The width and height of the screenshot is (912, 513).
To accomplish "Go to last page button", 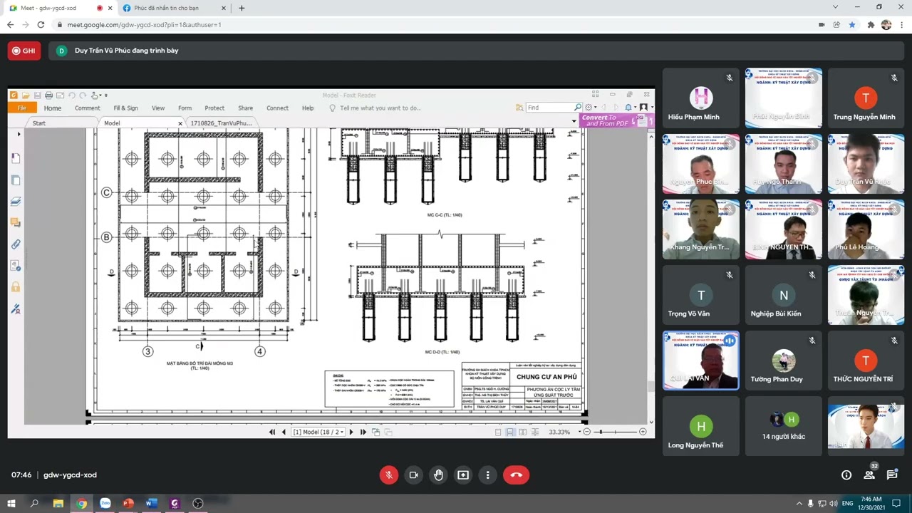I will [363, 432].
